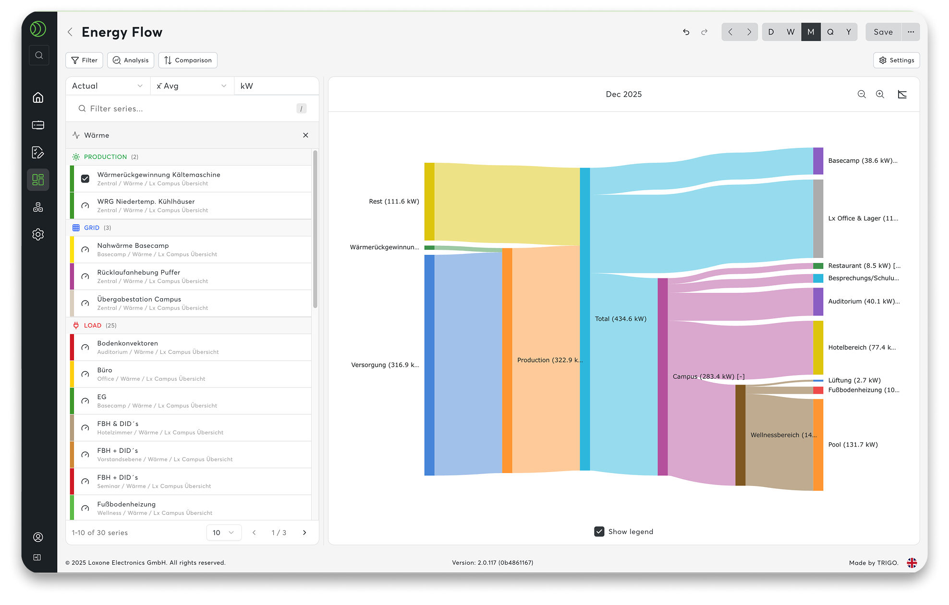
Task: Open the Avg aggregation dropdown
Action: pyautogui.click(x=192, y=86)
